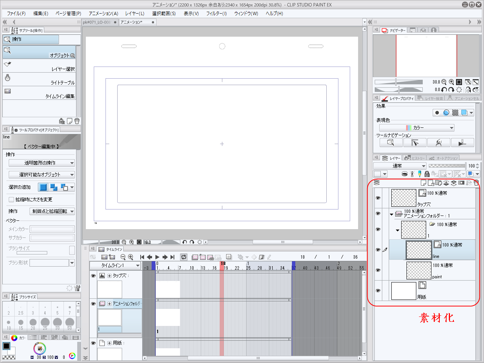
Task: Click create layer mask icon in Layer panel
Action: click(461, 183)
